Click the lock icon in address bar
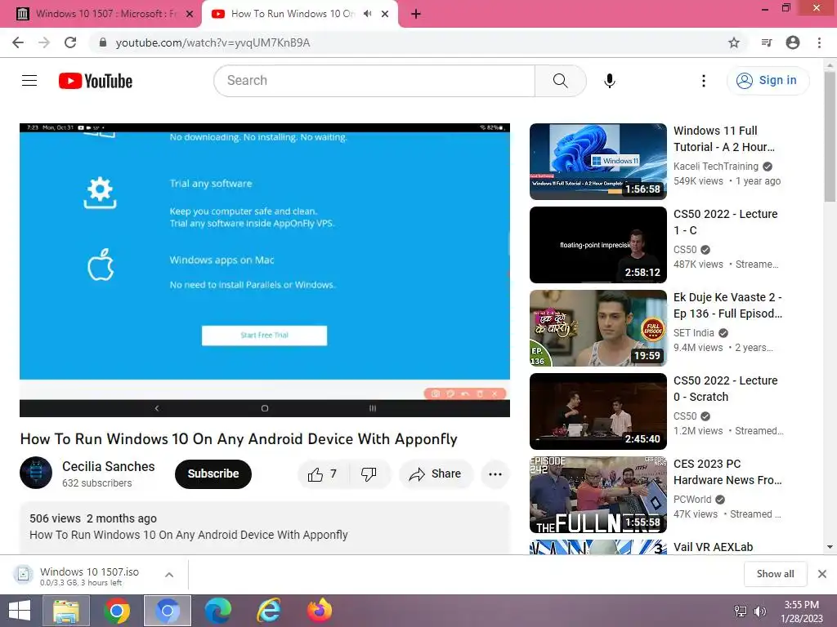The height and width of the screenshot is (627, 837). click(x=103, y=42)
